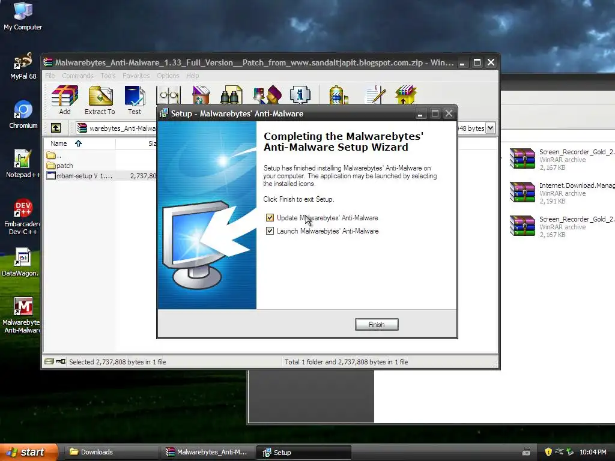Select the patch folder in WinRAR

click(x=60, y=166)
